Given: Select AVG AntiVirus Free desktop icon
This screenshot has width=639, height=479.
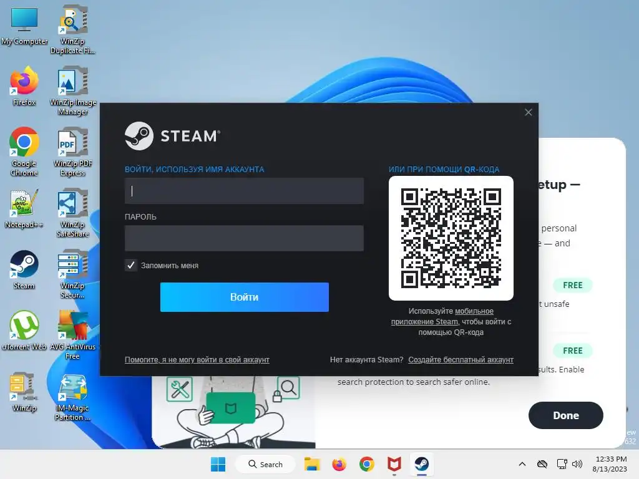Looking at the screenshot, I should click(x=72, y=335).
